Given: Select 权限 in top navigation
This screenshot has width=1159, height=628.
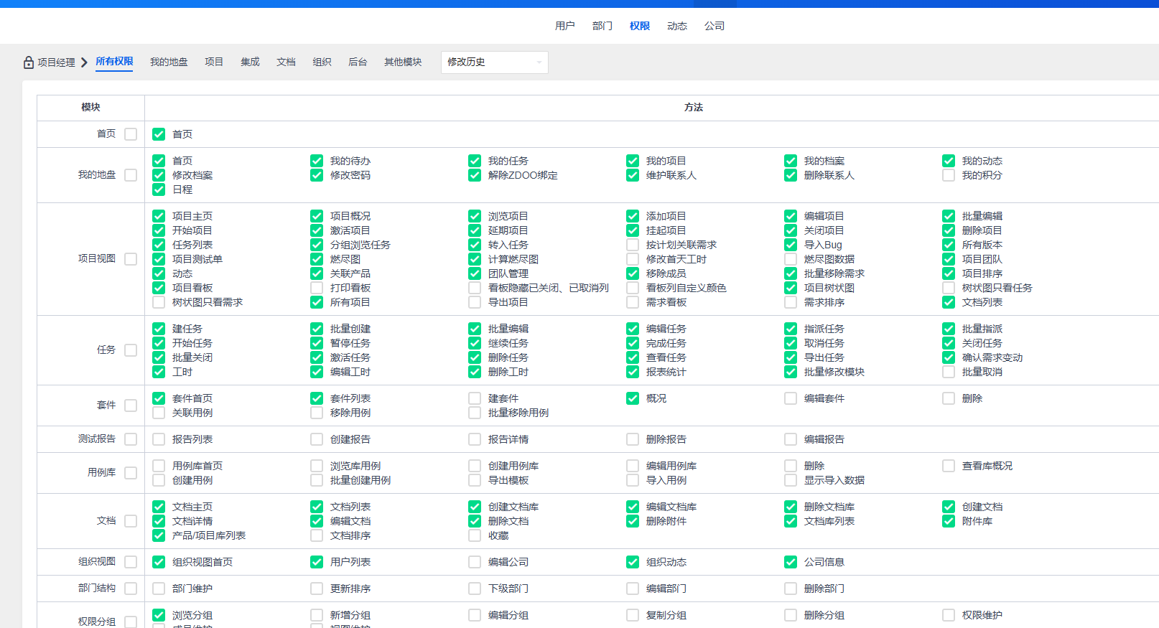Looking at the screenshot, I should click(x=640, y=26).
